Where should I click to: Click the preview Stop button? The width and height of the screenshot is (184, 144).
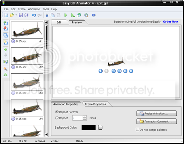pos(106,71)
